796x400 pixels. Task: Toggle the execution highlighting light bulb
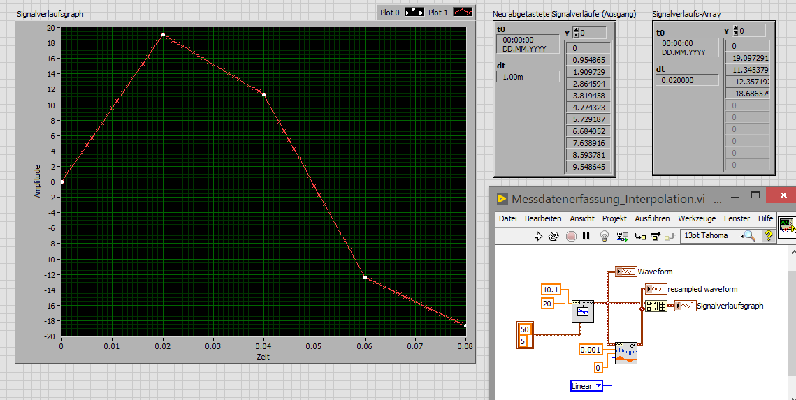(x=605, y=237)
